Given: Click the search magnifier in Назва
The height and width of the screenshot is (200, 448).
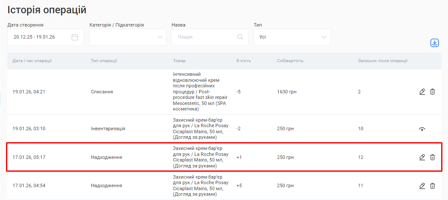Looking at the screenshot, I should [240, 37].
